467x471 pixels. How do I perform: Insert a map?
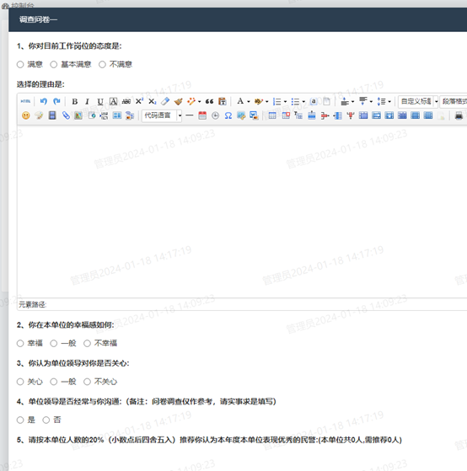tap(78, 115)
